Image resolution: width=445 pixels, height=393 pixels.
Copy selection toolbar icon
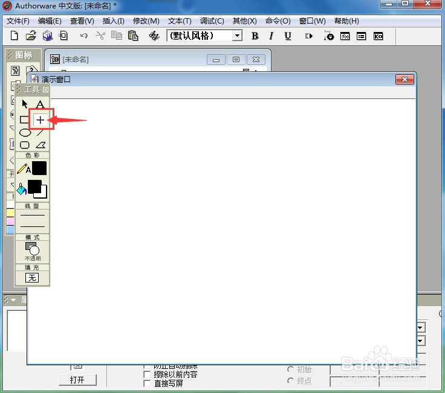(116, 36)
